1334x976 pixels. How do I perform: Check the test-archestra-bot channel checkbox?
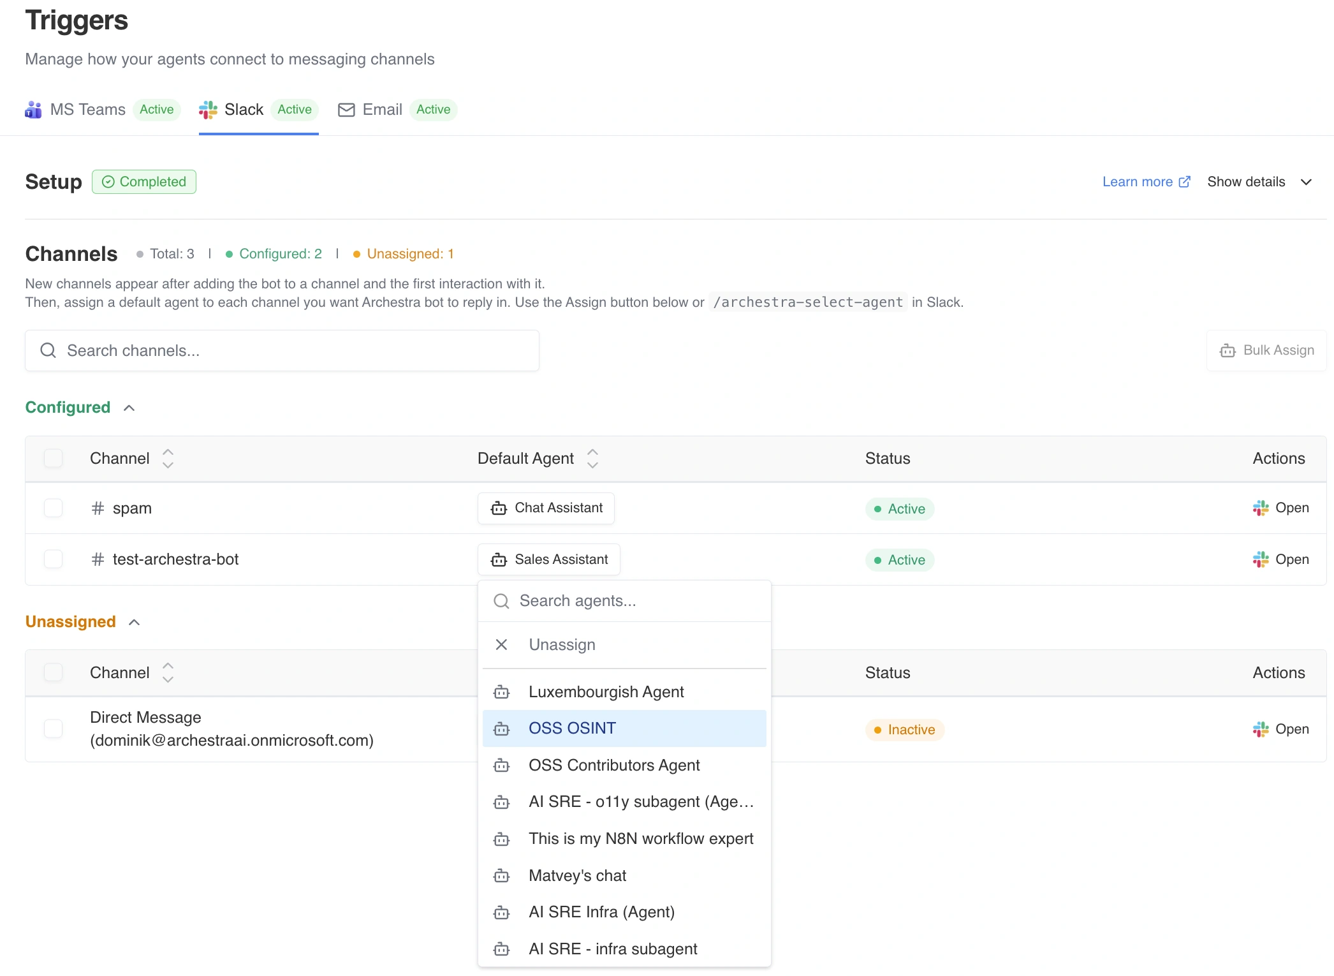pos(54,559)
